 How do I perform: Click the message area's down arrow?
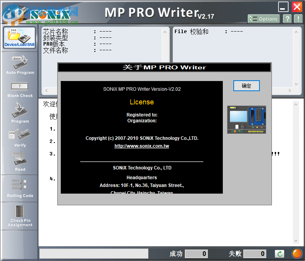click(x=296, y=241)
